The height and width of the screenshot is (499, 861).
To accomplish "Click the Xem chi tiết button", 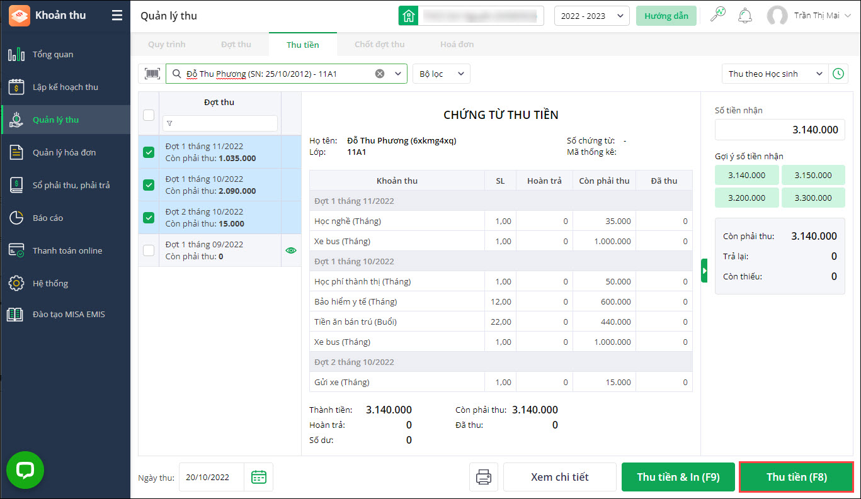I will pos(559,477).
